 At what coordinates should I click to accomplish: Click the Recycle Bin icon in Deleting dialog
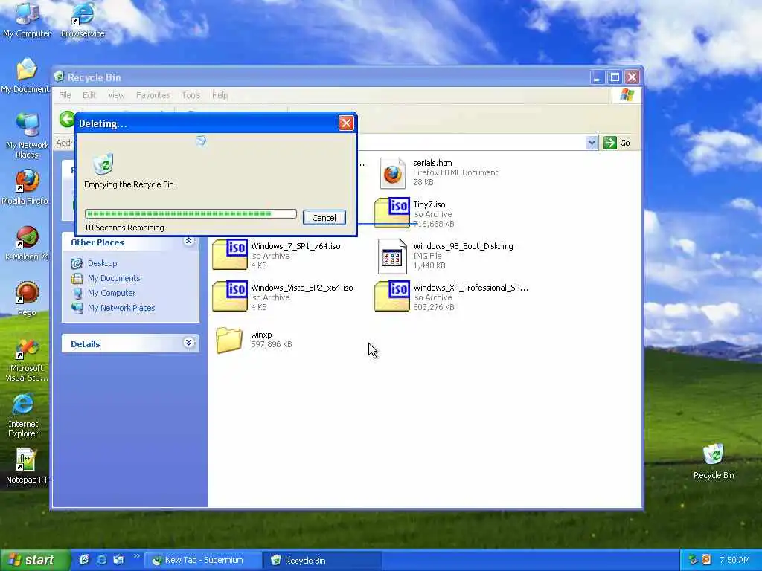click(103, 164)
